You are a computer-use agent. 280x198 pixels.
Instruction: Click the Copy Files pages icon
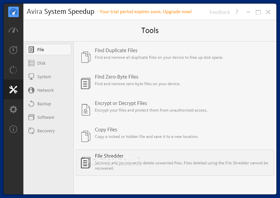86,136
